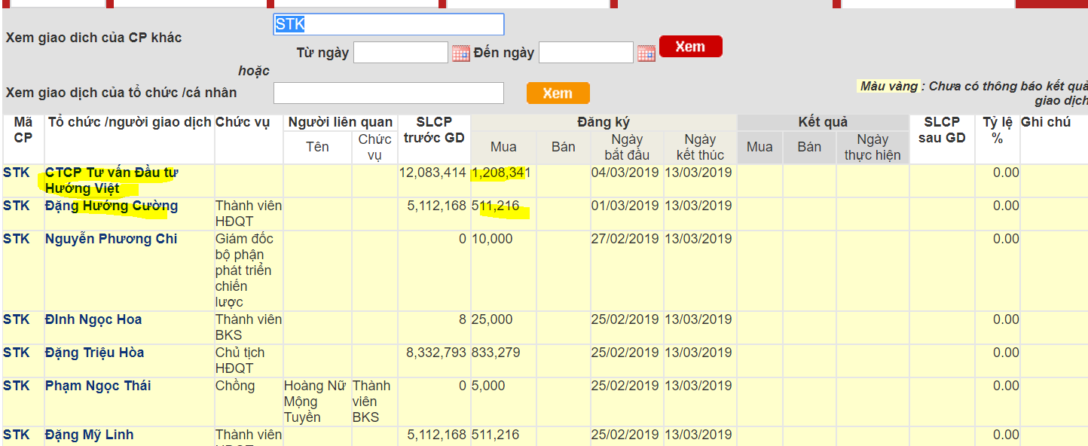View transactions of Nguyễn Phương Chi
Image resolution: width=1088 pixels, height=446 pixels.
(x=112, y=239)
